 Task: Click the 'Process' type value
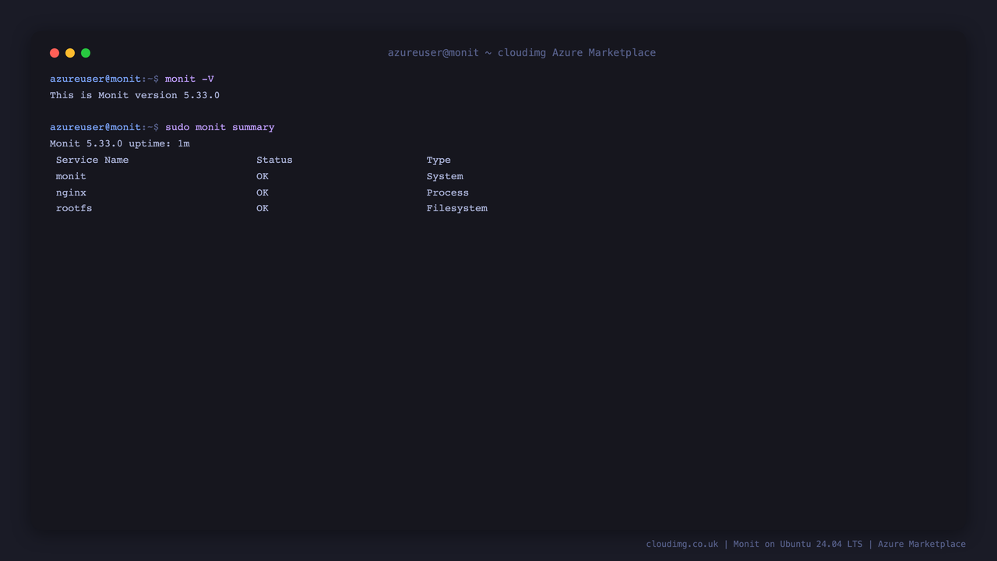coord(448,193)
